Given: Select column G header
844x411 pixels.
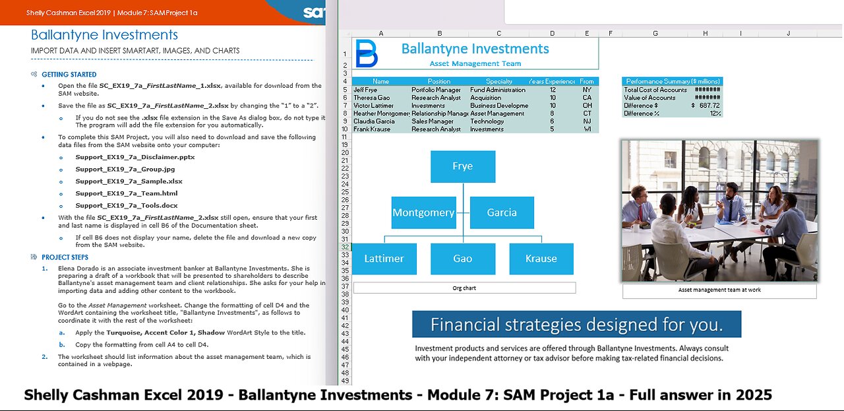Looking at the screenshot, I should tap(655, 33).
